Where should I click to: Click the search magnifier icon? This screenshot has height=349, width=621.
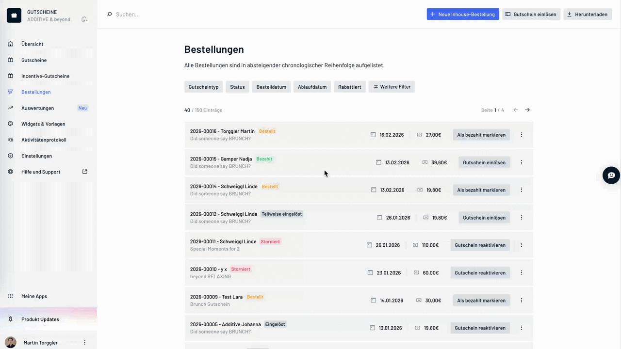(x=109, y=14)
